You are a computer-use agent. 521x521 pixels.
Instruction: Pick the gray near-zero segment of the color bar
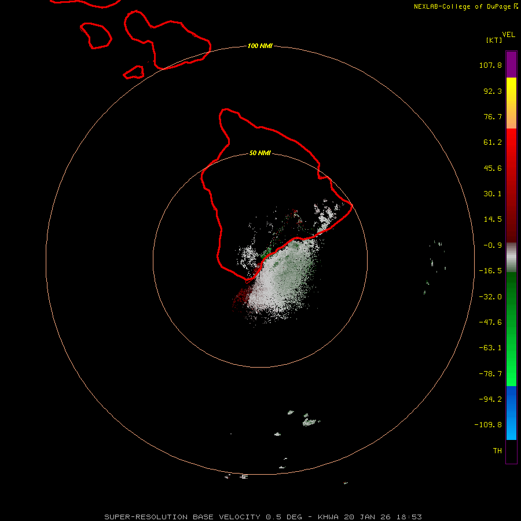pos(511,258)
